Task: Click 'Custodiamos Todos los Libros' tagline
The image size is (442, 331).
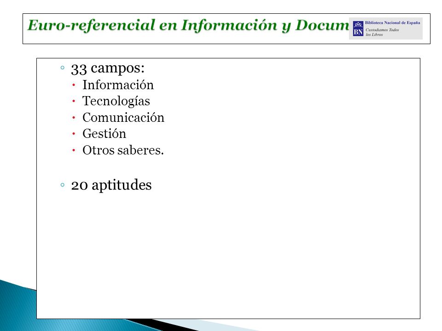Action: 382,32
